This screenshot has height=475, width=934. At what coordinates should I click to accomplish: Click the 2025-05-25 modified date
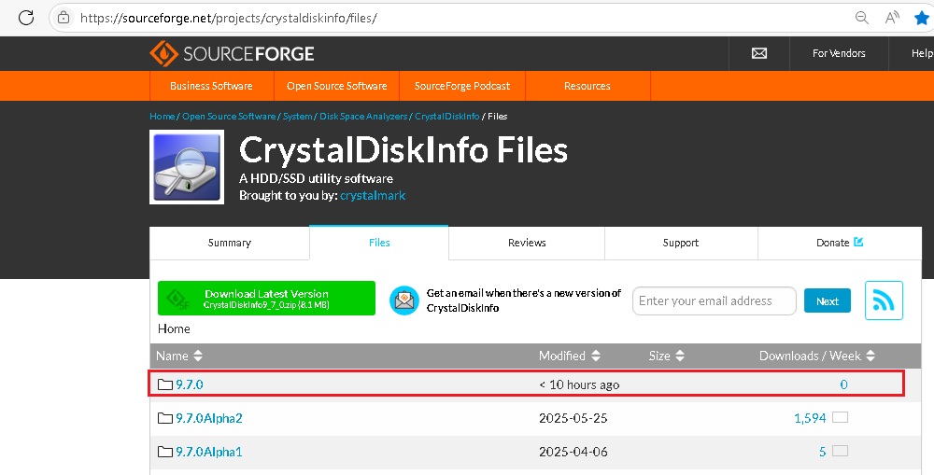[x=573, y=418]
